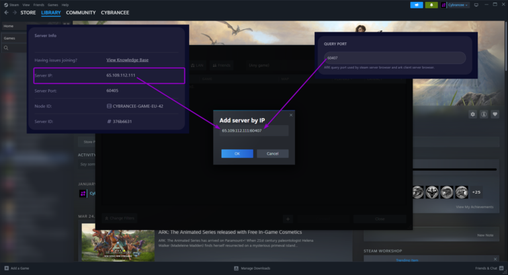Switch to the LAN tab in server browser
The height and width of the screenshot is (275, 508).
(x=197, y=65)
